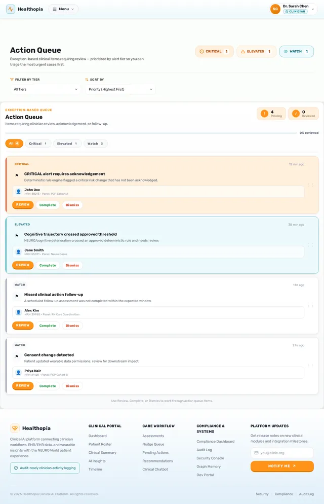This screenshot has width=324, height=504.
Task: Open the Security Console footer link
Action: (210, 458)
